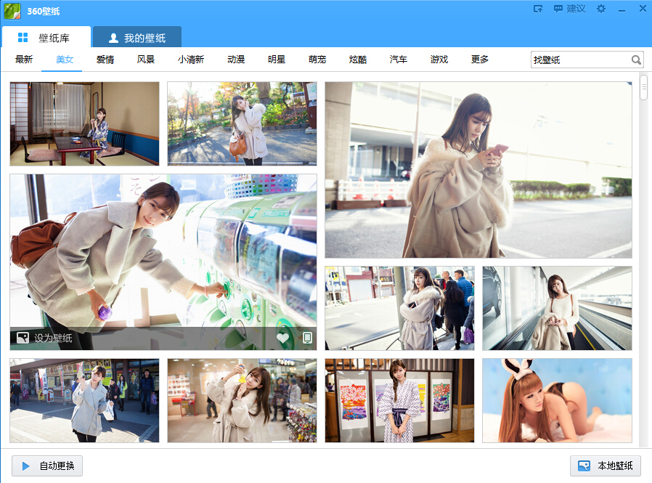This screenshot has height=483, width=652.
Task: Click the heart favorite icon on hovered wallpaper
Action: click(282, 338)
